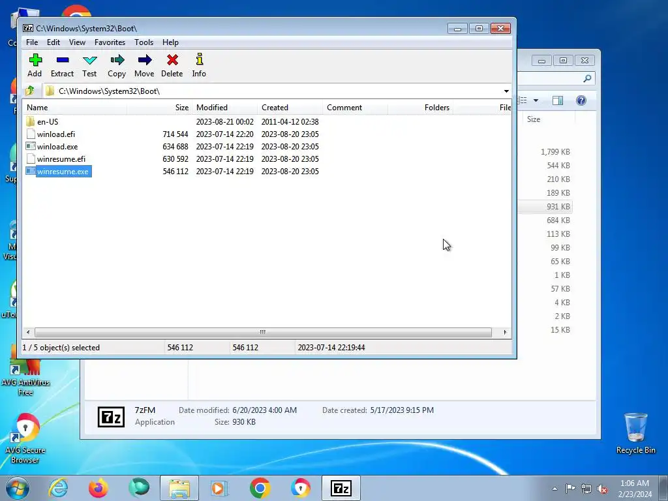Screen dimensions: 668x501
Task: Expand the address path dropdown
Action: pos(506,91)
